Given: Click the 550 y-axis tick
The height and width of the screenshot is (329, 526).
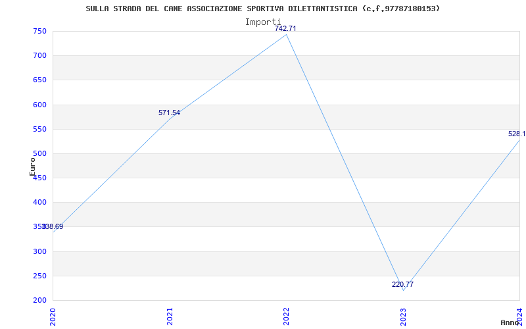Looking at the screenshot, I should pos(39,129).
